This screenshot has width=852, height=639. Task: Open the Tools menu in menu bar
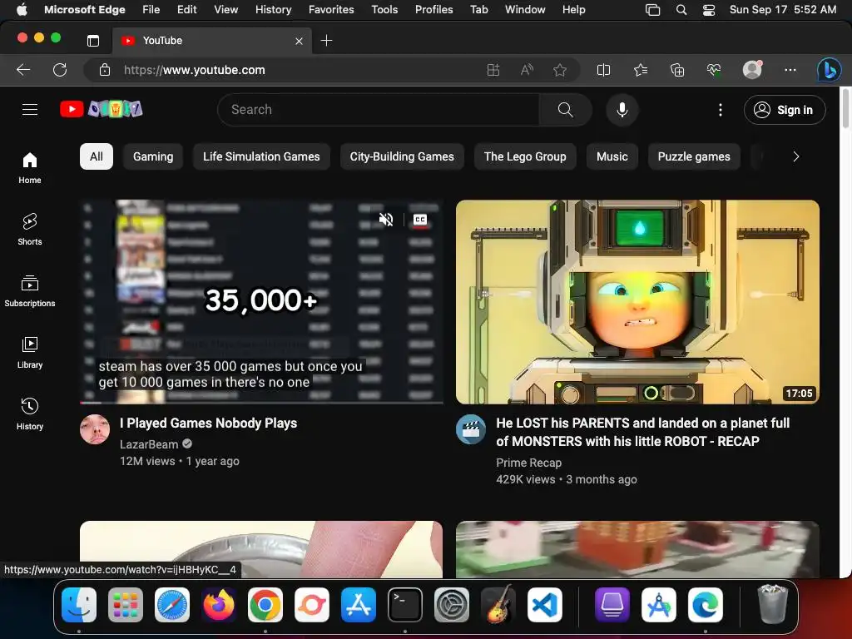(384, 9)
